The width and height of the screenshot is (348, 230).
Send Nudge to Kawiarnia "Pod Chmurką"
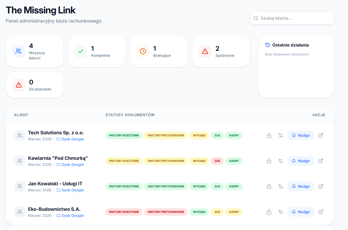click(301, 161)
